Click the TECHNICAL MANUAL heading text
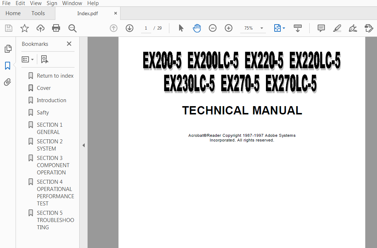 pyautogui.click(x=242, y=110)
